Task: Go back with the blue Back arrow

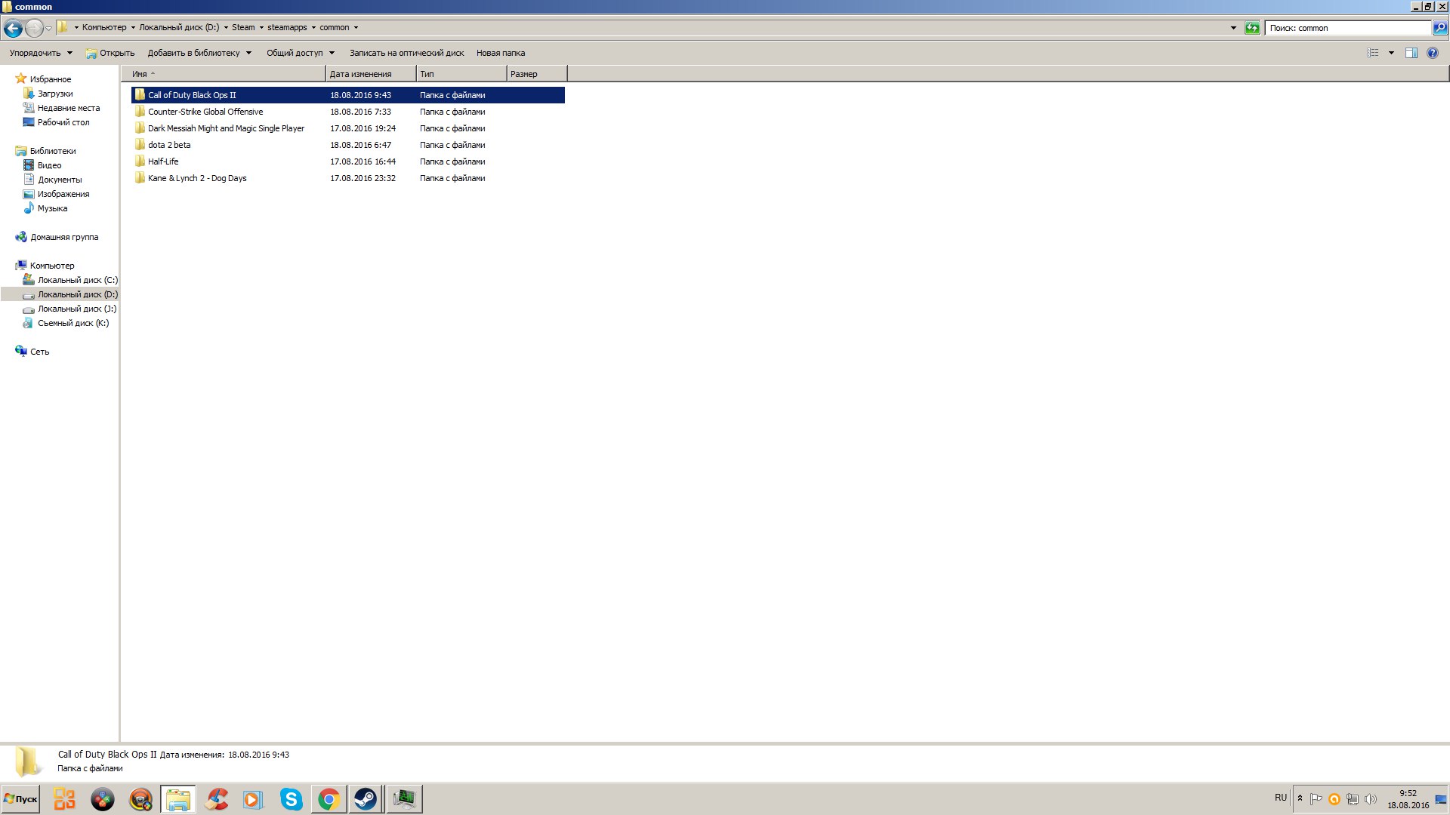Action: coord(13,29)
